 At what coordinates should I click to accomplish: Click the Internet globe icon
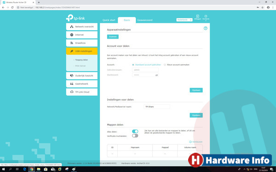pos(72,35)
